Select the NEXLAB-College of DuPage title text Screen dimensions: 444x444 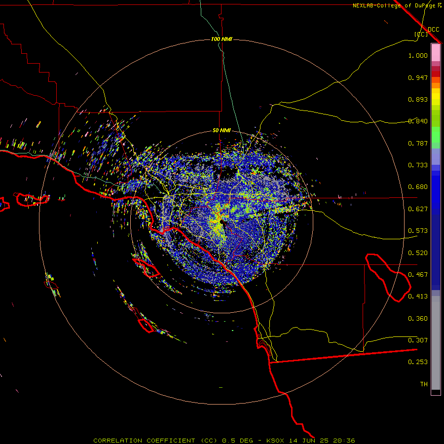(x=394, y=5)
